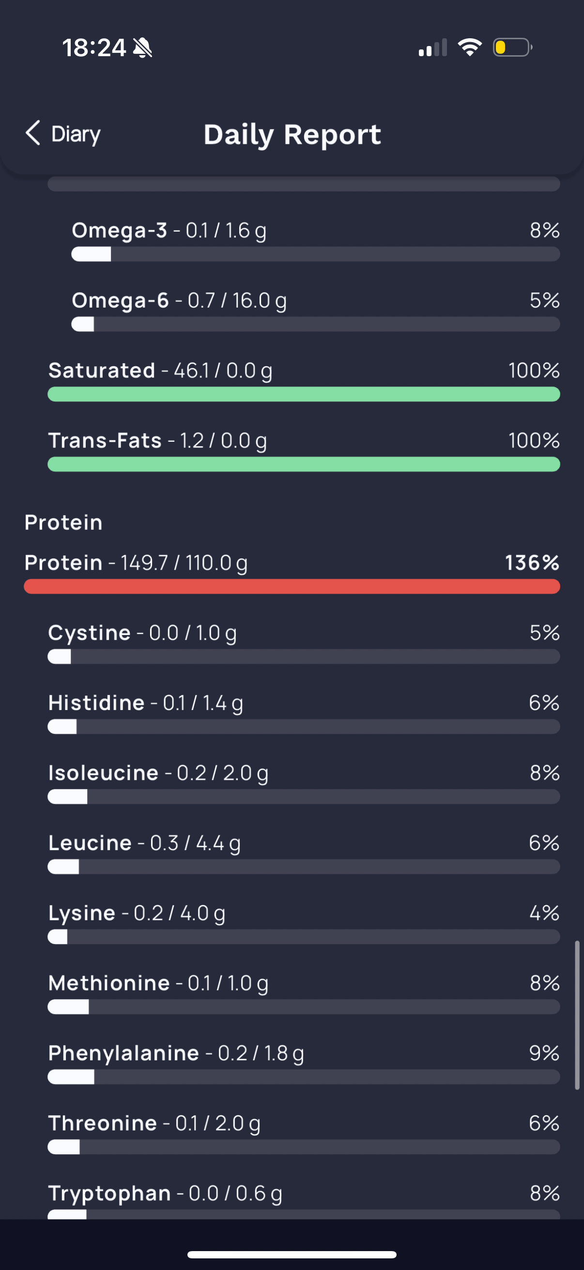The image size is (584, 1270).
Task: Tap the green Trans-Fats progress bar
Action: (x=304, y=465)
